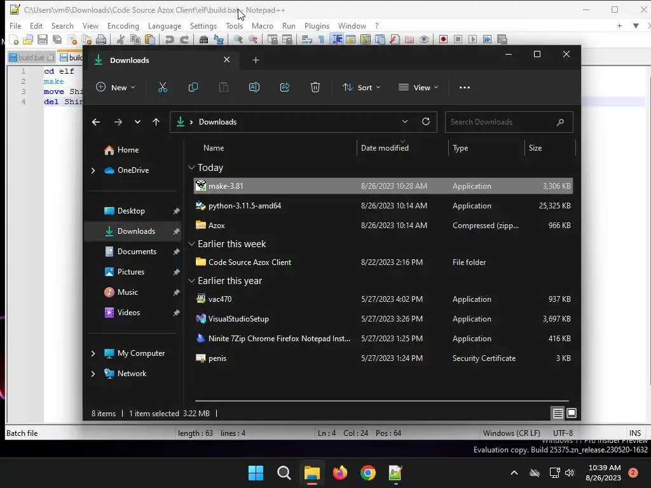
Task: Switch to large thumbnails view icon
Action: click(x=572, y=413)
